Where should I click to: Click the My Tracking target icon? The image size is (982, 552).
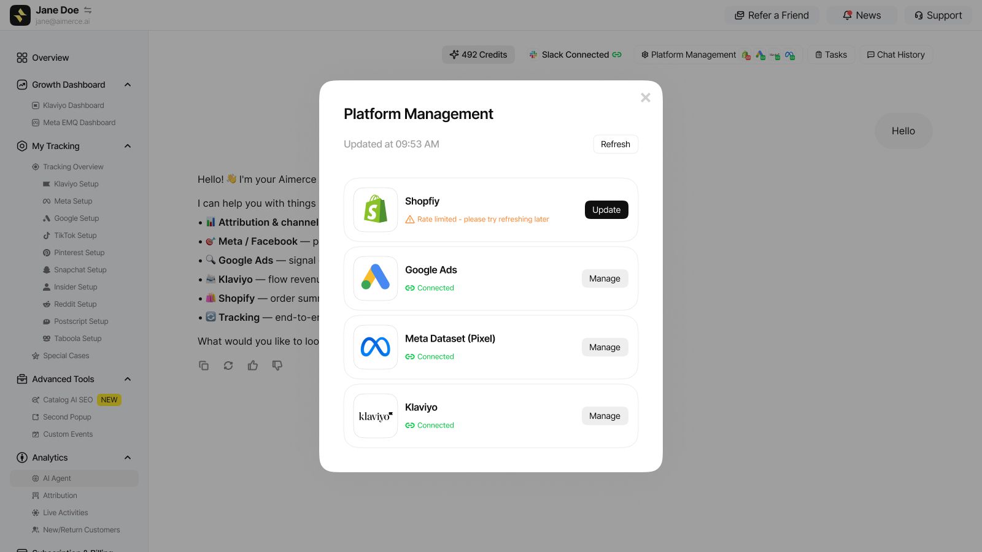point(22,146)
